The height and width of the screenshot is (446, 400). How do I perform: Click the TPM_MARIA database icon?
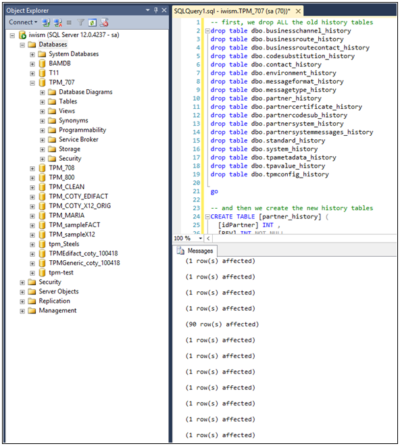42,216
